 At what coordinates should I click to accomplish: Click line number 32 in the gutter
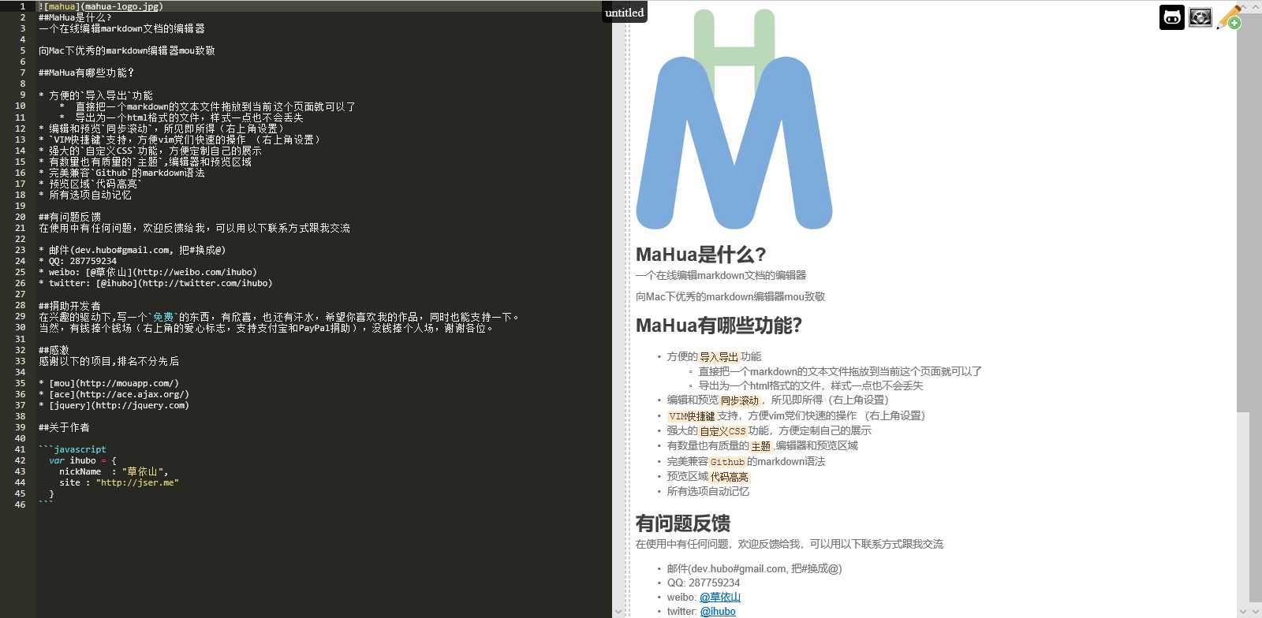[x=21, y=350]
